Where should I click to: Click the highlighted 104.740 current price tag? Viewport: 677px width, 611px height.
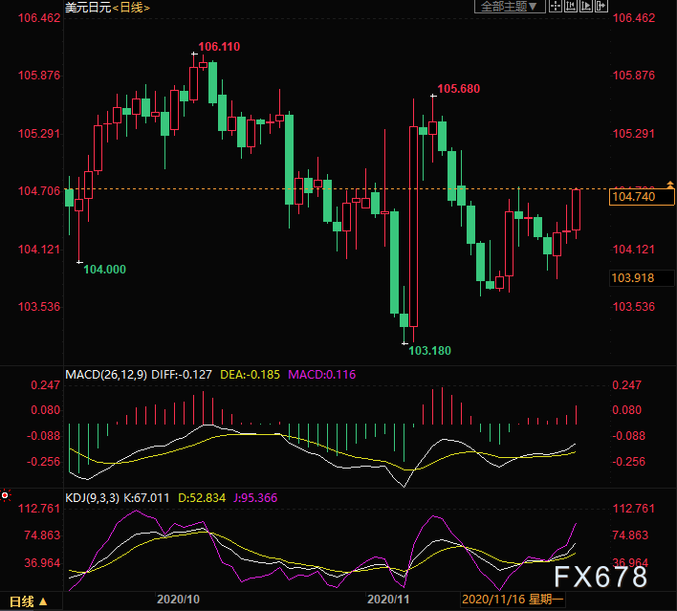pyautogui.click(x=632, y=197)
